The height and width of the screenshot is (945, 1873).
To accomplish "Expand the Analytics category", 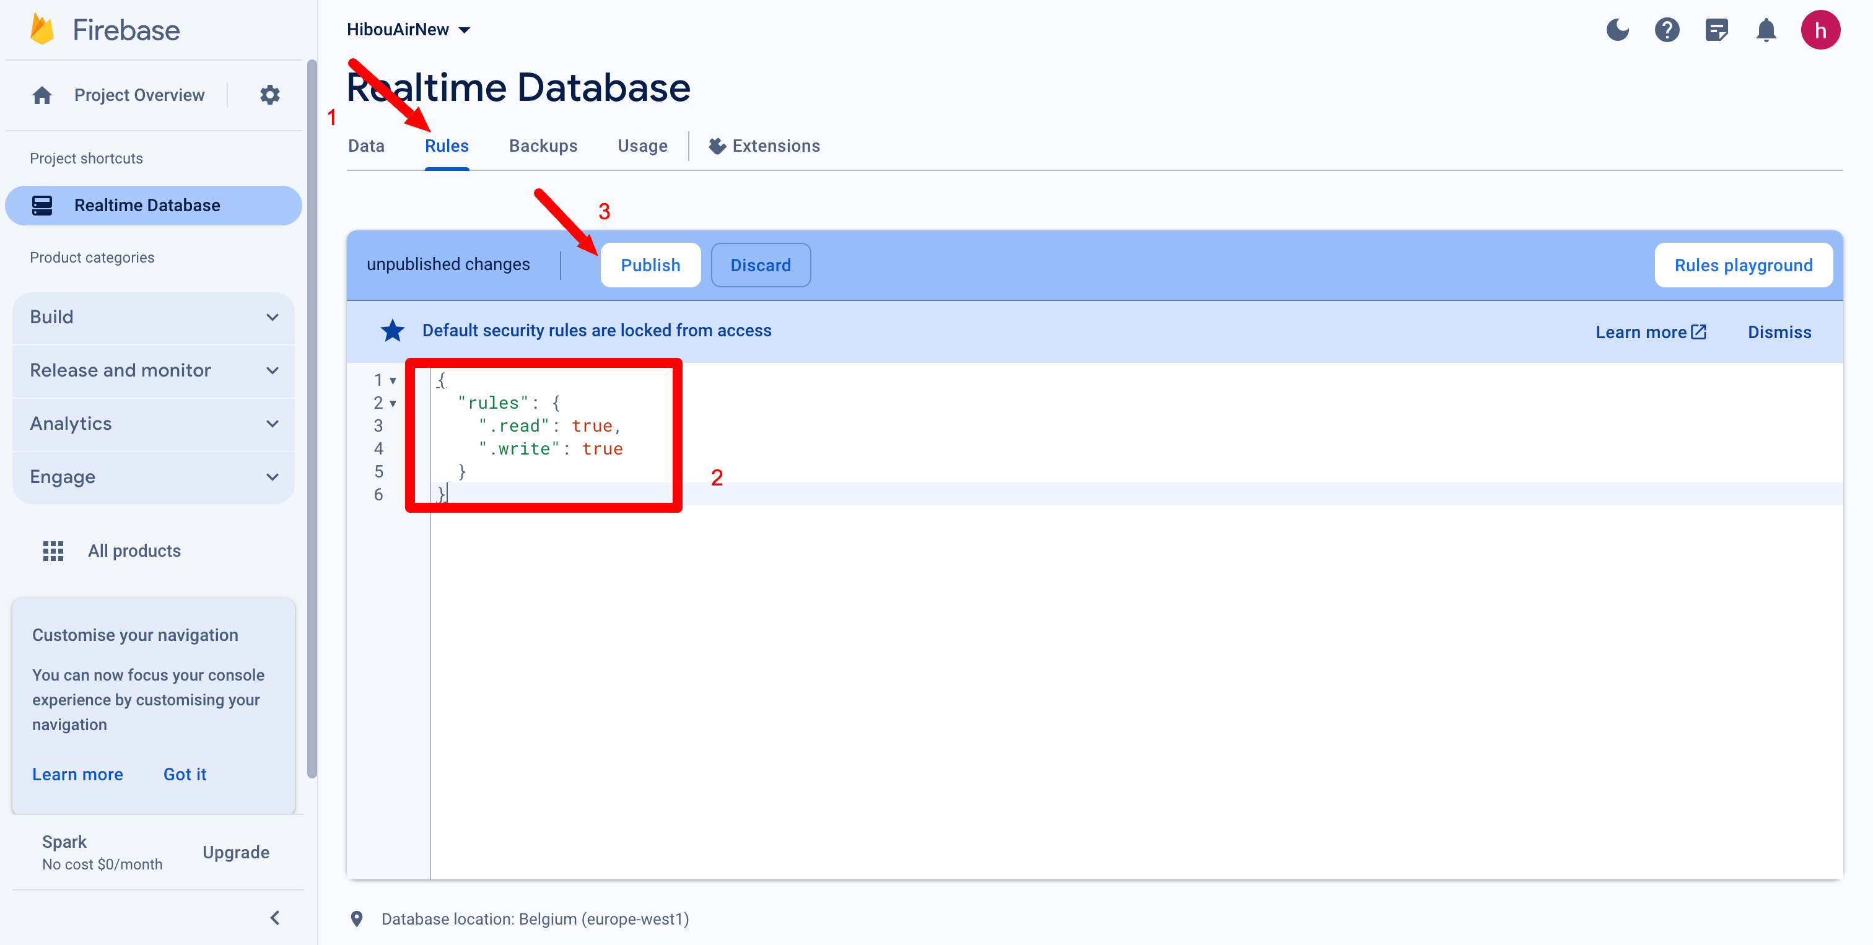I will coord(154,423).
